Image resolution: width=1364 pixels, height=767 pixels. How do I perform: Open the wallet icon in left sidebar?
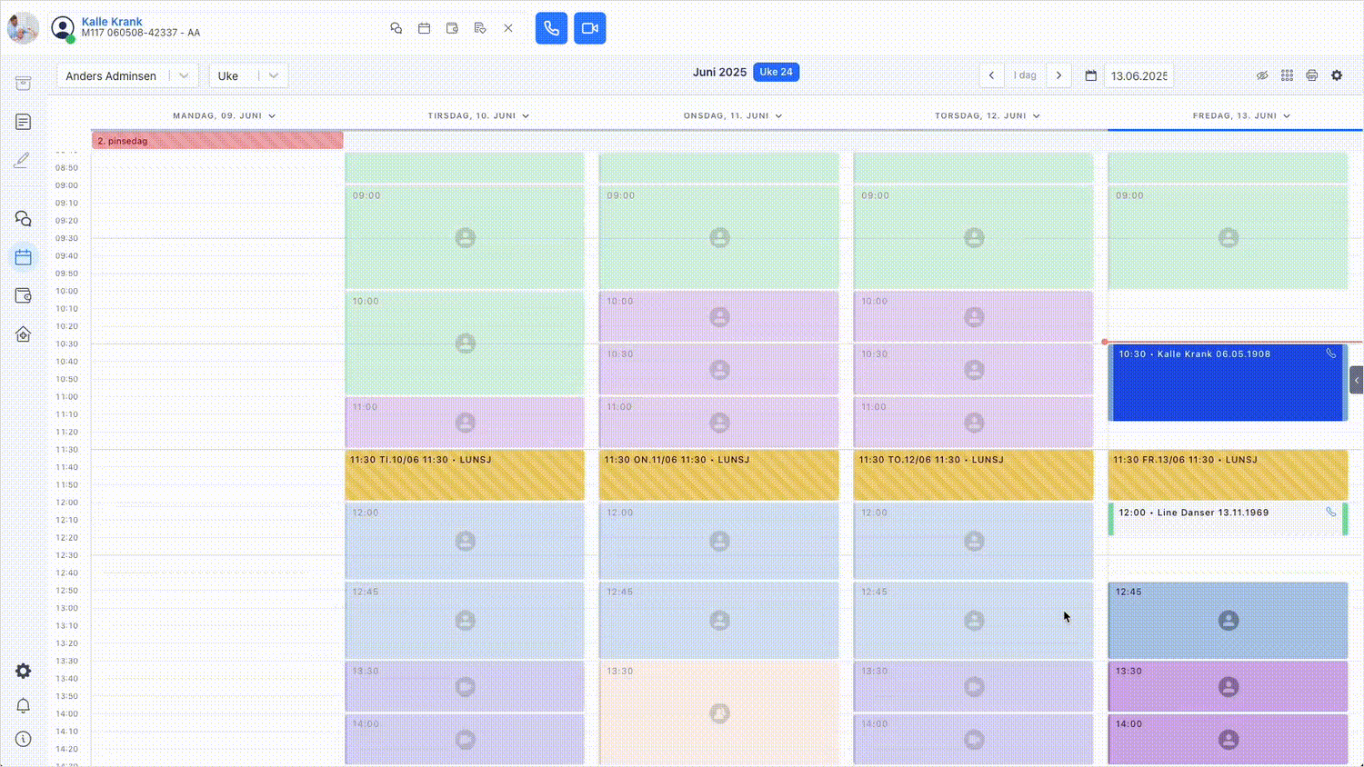pyautogui.click(x=24, y=296)
